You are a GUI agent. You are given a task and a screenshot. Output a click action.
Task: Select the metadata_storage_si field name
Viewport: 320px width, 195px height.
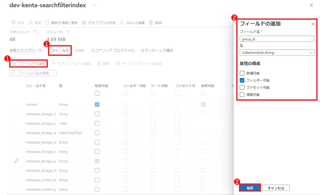[41, 124]
